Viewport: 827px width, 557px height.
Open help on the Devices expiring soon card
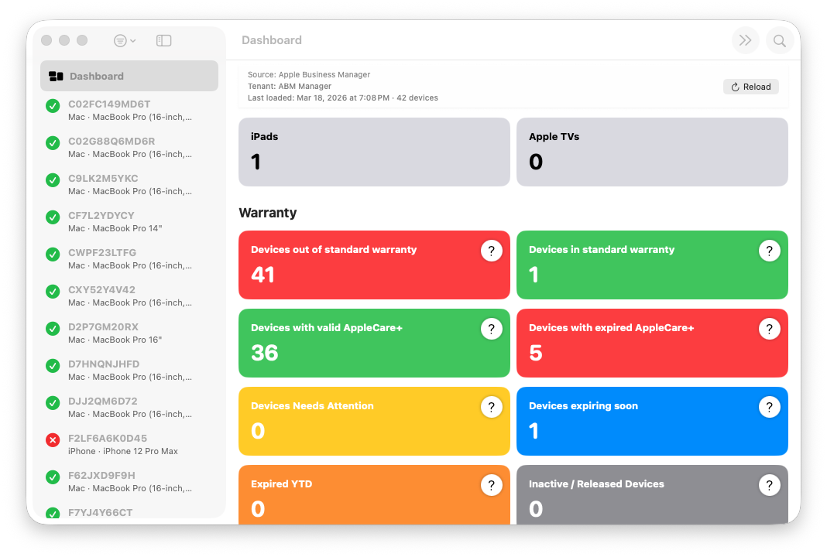tap(770, 407)
